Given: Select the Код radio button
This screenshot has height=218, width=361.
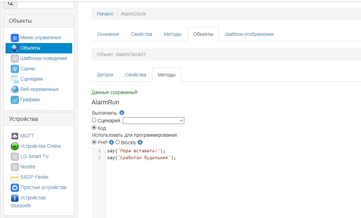Looking at the screenshot, I should 94,128.
